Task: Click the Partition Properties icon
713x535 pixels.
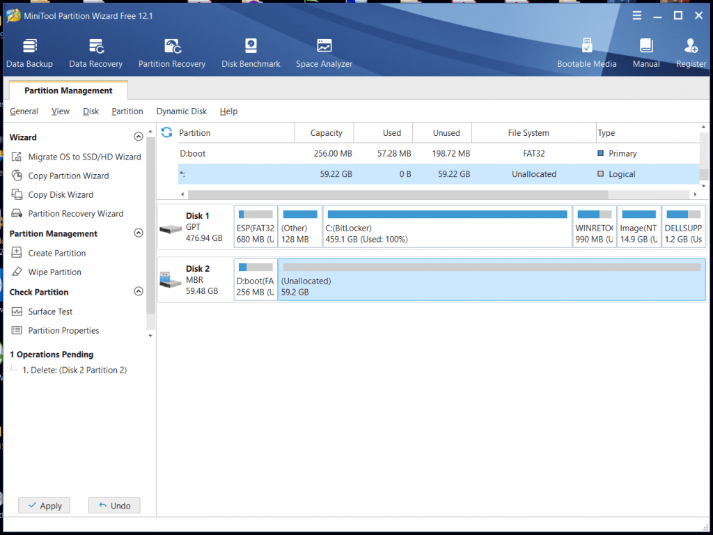Action: click(17, 330)
